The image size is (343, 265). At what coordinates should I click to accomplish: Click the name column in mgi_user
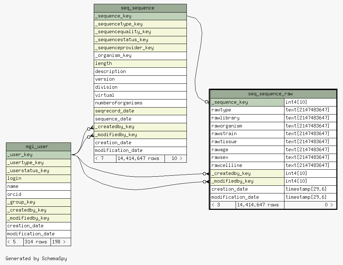coord(38,186)
